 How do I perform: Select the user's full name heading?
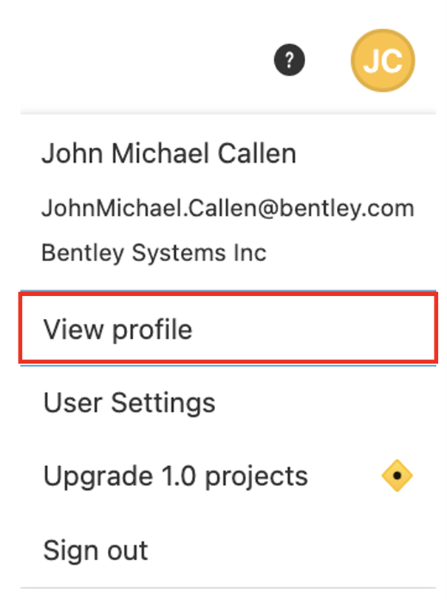coord(169,153)
